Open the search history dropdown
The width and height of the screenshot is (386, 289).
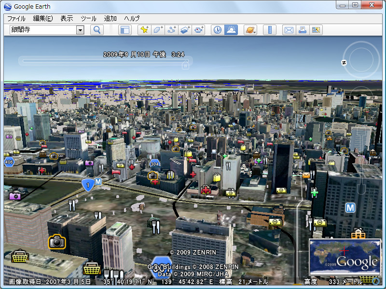click(81, 30)
